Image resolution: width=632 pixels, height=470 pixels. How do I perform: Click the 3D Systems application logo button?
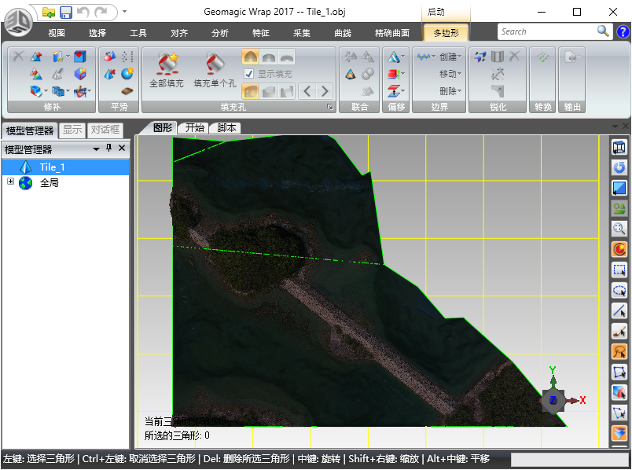coord(17,22)
